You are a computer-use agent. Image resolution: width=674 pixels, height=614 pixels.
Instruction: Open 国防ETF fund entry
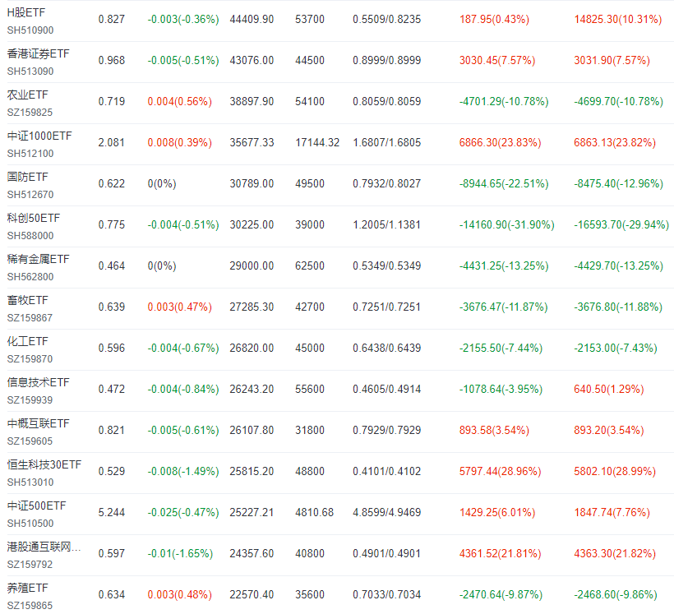(x=27, y=177)
